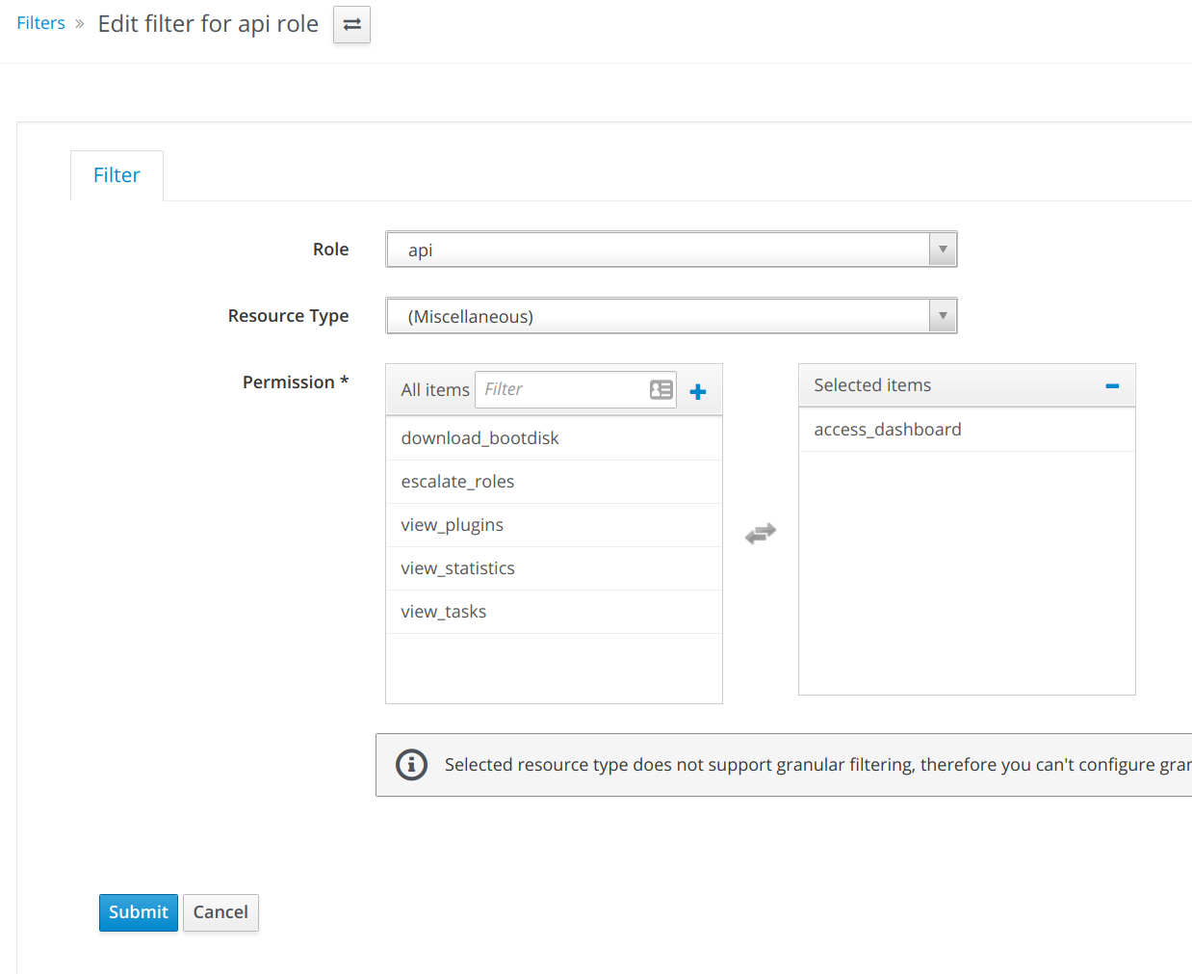Viewport: 1192px width, 974px height.
Task: Select view_tasks in the permission list
Action: pyautogui.click(x=554, y=612)
